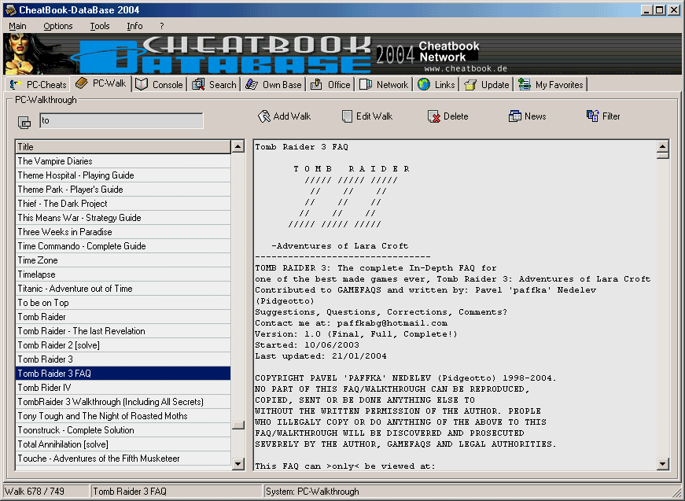Open the Search tab
685x501 pixels.
[x=213, y=85]
